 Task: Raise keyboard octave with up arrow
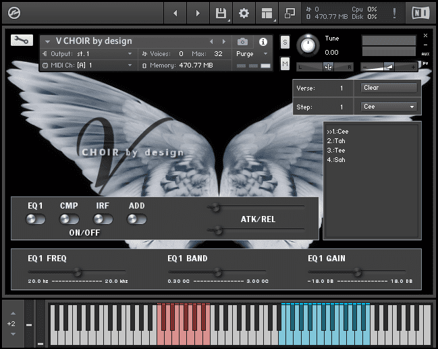(x=13, y=313)
